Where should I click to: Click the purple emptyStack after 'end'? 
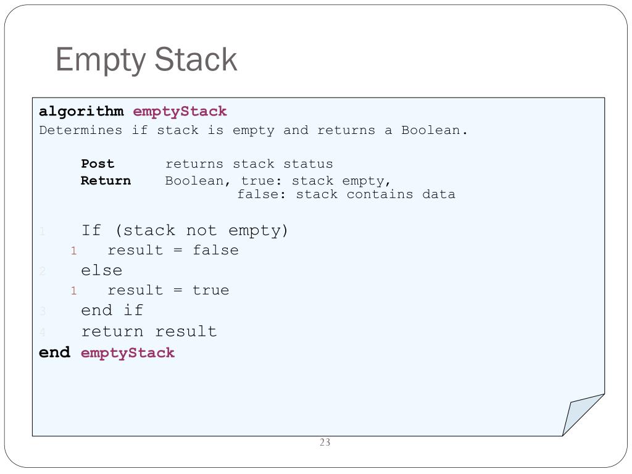click(x=127, y=354)
